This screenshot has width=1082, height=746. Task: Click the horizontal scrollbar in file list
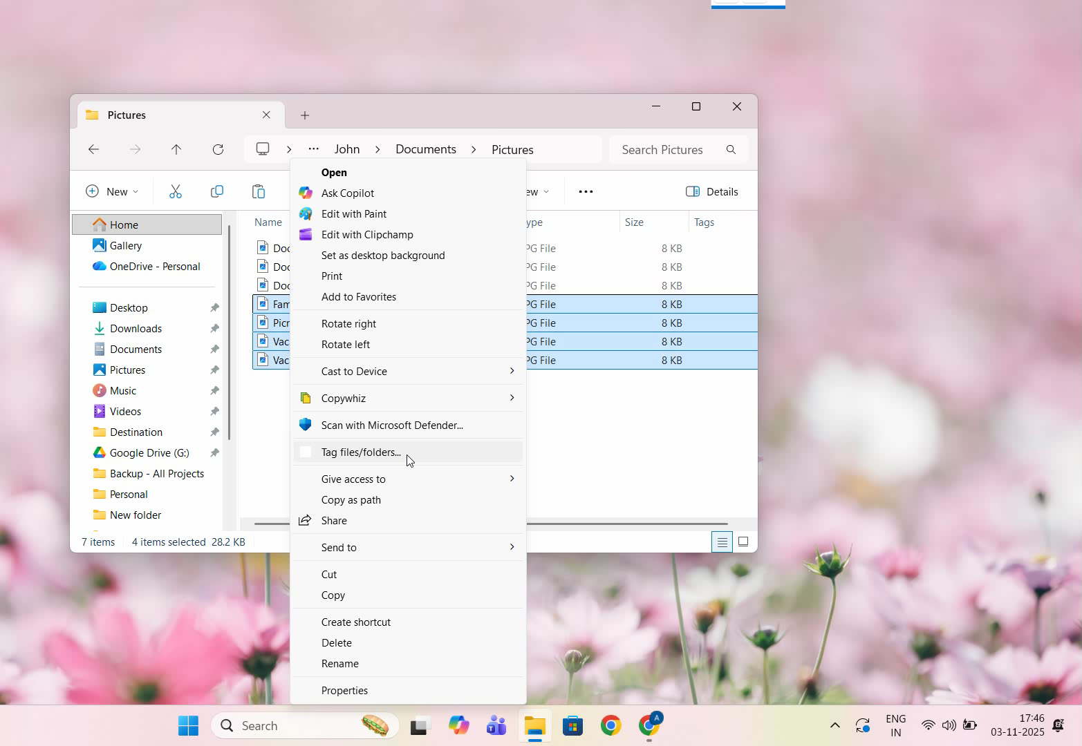(622, 524)
